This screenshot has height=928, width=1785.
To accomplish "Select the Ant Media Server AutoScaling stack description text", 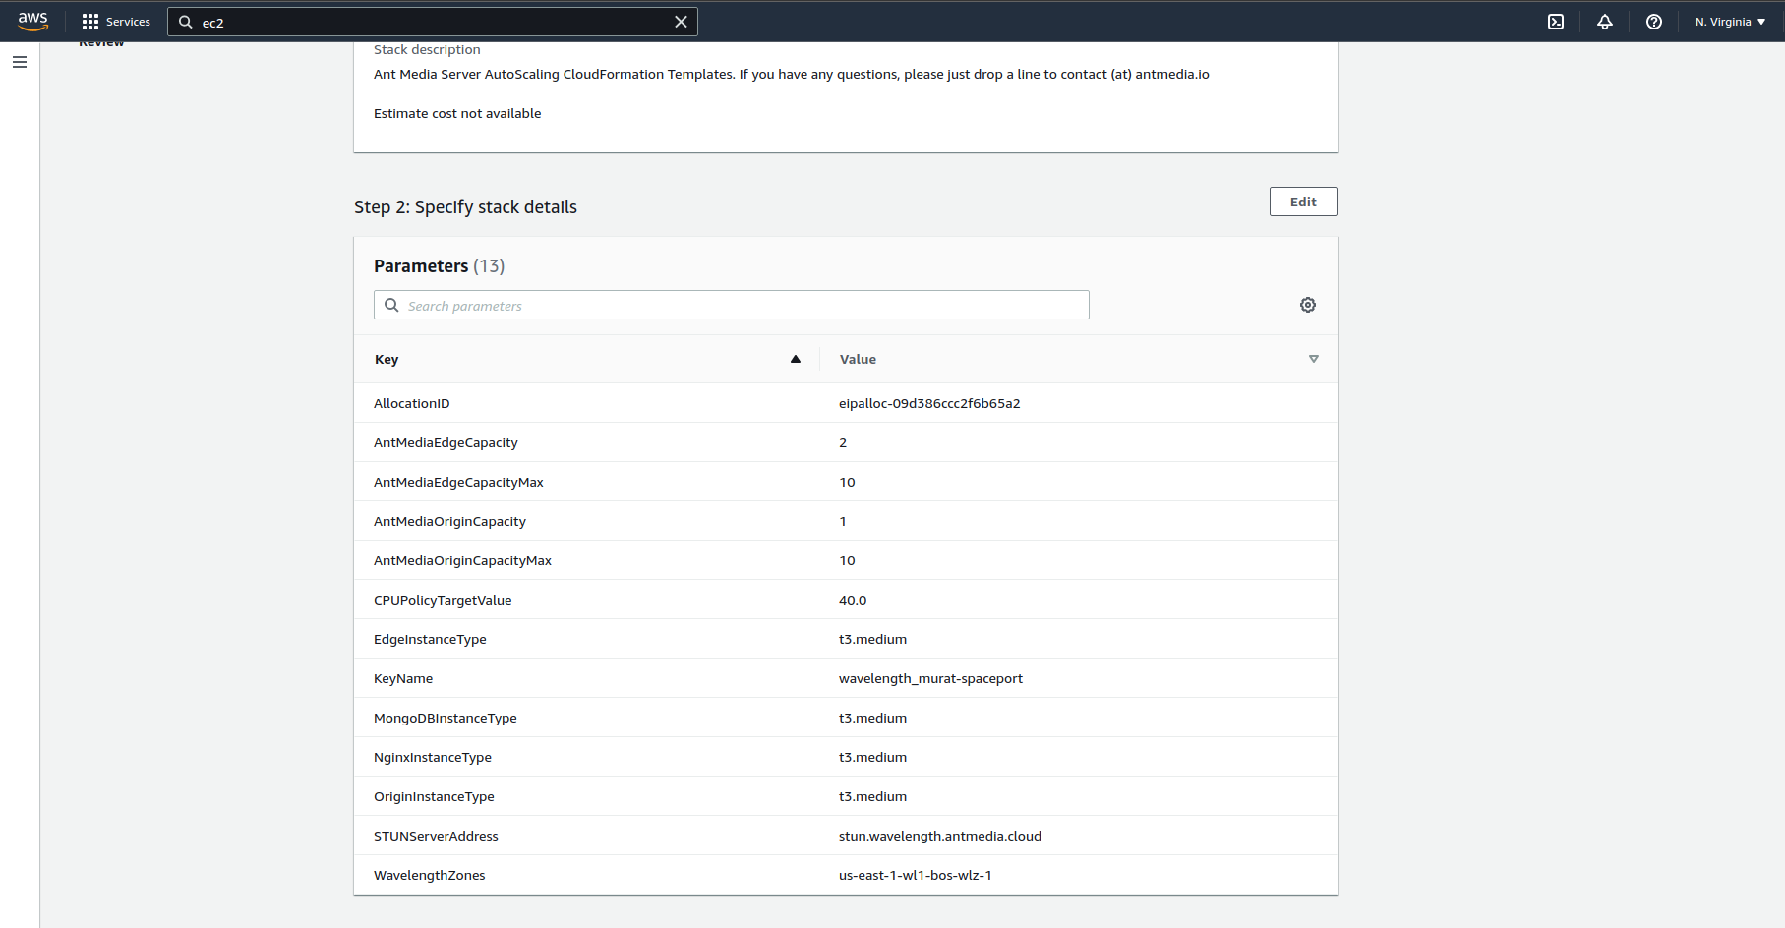I will [x=792, y=74].
